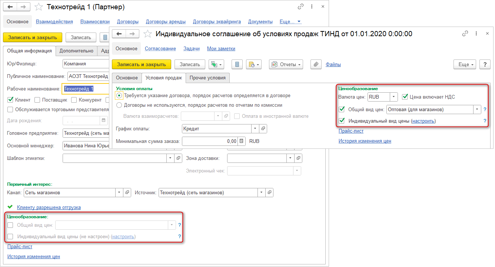
Task: Go forward in the Индивидуальное соглашение window
Action: [x=132, y=34]
